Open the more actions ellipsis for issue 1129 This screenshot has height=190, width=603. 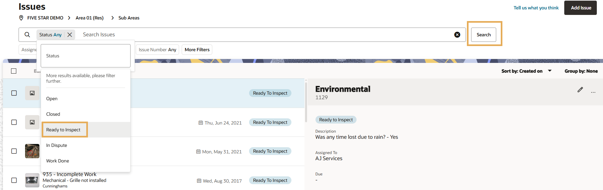[x=593, y=92]
